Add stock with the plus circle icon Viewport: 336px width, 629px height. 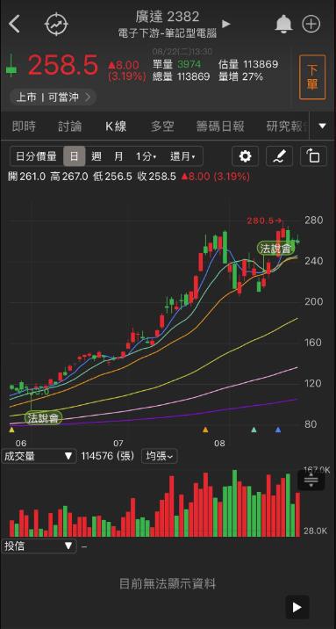[311, 25]
